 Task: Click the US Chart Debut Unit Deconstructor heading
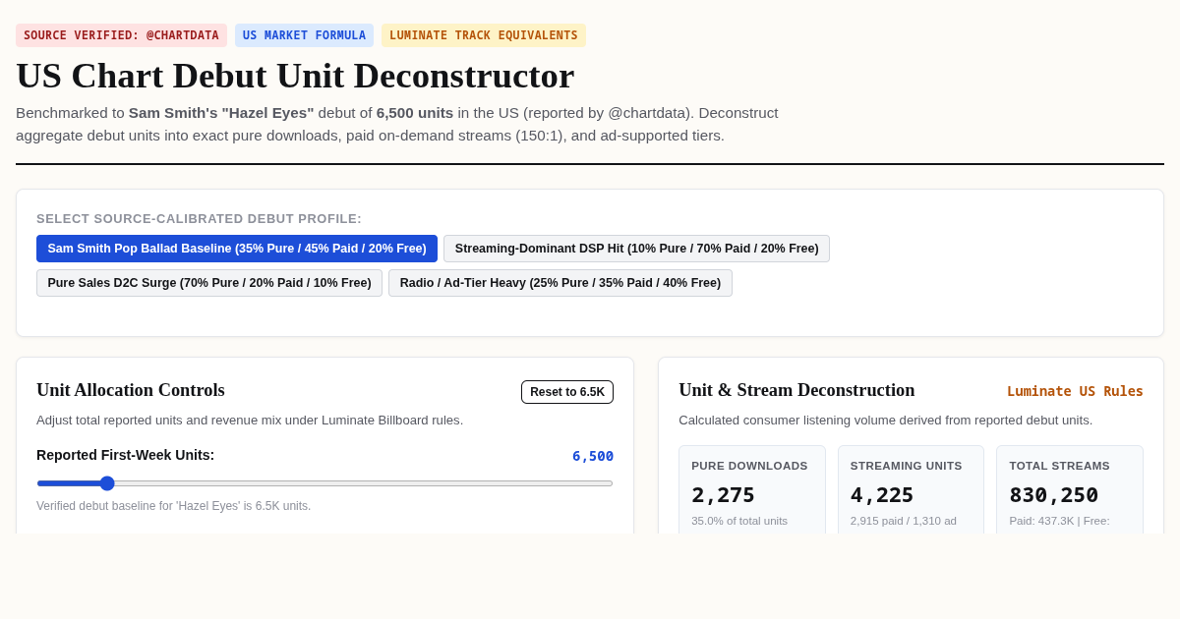295,76
